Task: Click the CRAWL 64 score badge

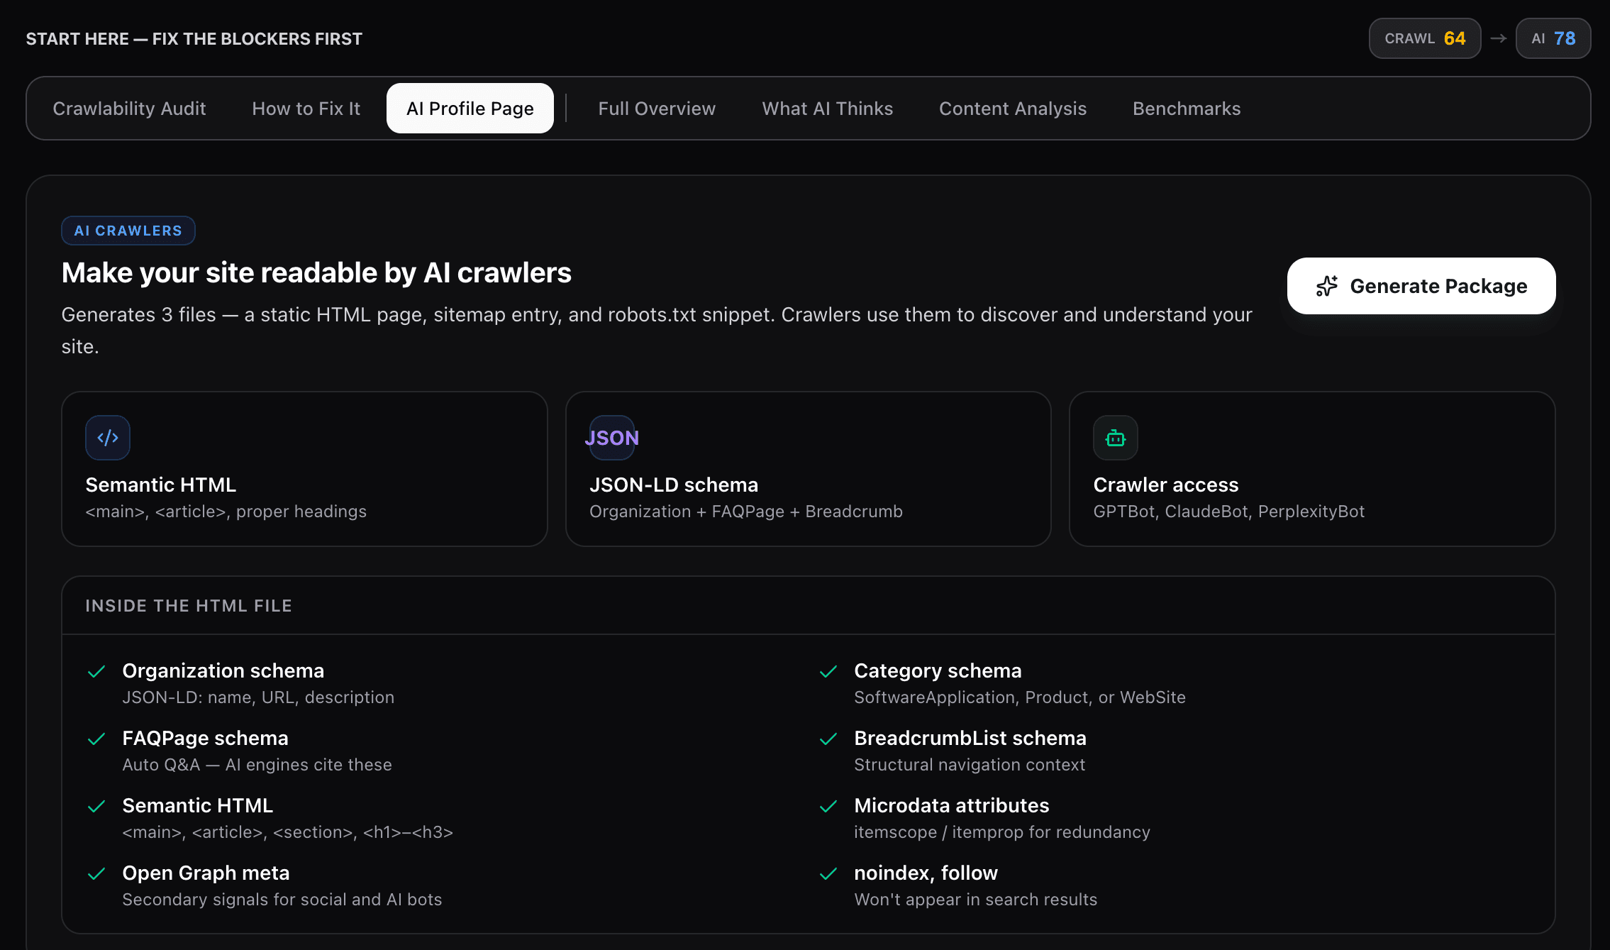Action: point(1424,38)
